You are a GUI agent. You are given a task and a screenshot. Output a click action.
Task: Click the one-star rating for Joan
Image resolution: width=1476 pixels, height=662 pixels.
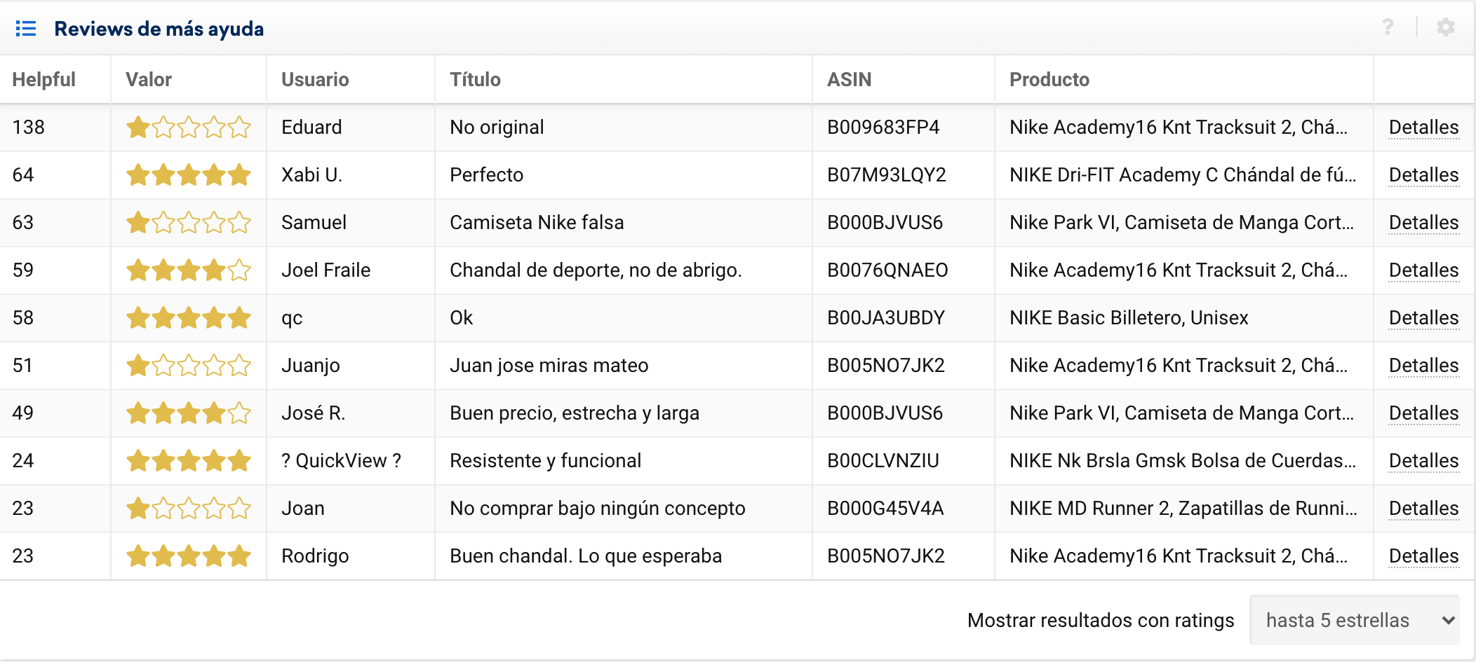188,509
